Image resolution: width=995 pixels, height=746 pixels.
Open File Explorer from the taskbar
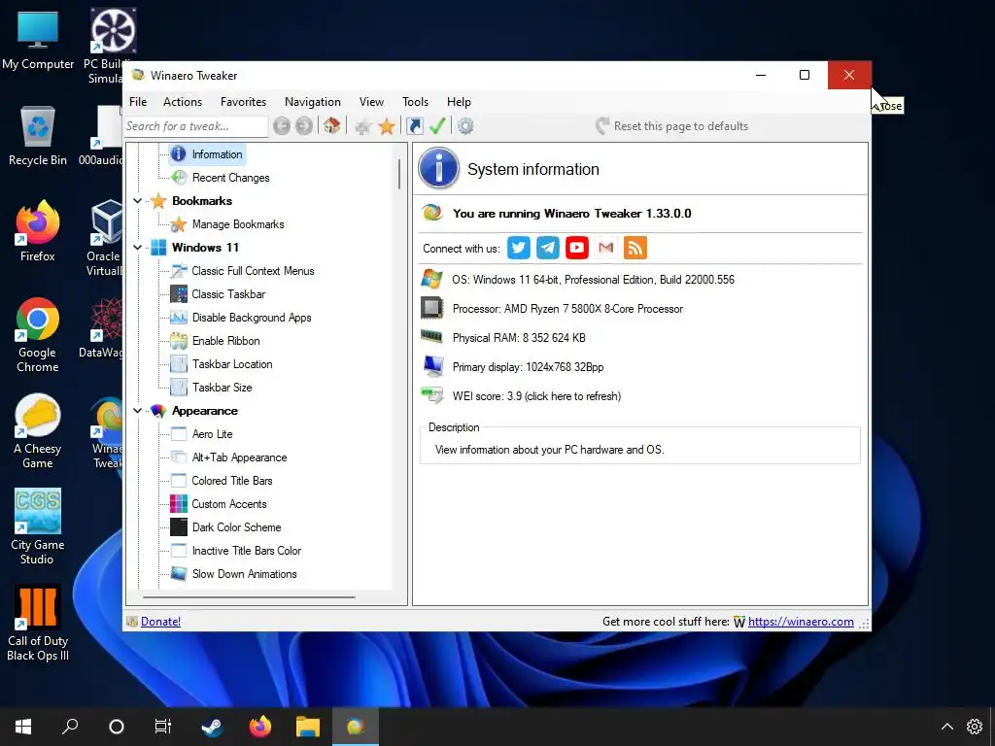tap(308, 727)
